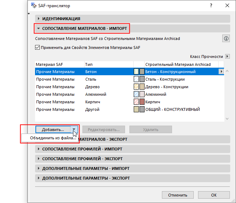Screen dimensions: 236x203
Task: Open the Добавить button dropdown arrow
Action: [x=74, y=130]
